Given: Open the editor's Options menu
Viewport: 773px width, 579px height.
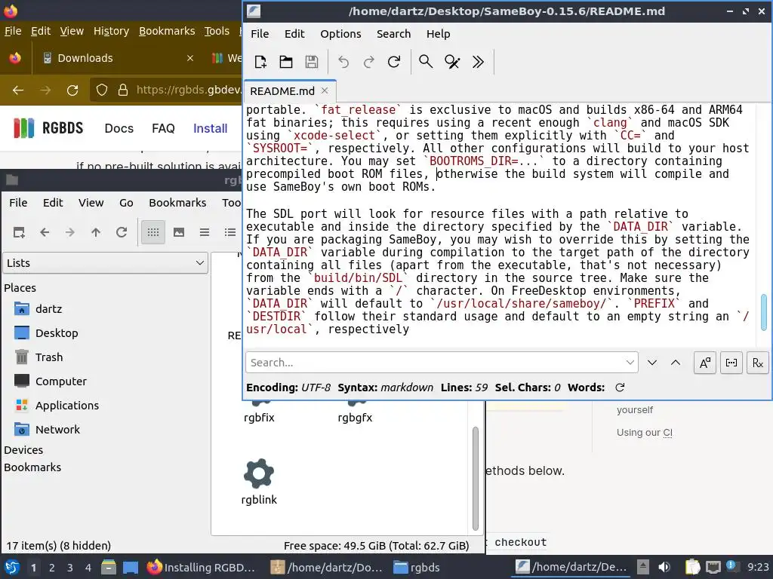Looking at the screenshot, I should pyautogui.click(x=340, y=34).
